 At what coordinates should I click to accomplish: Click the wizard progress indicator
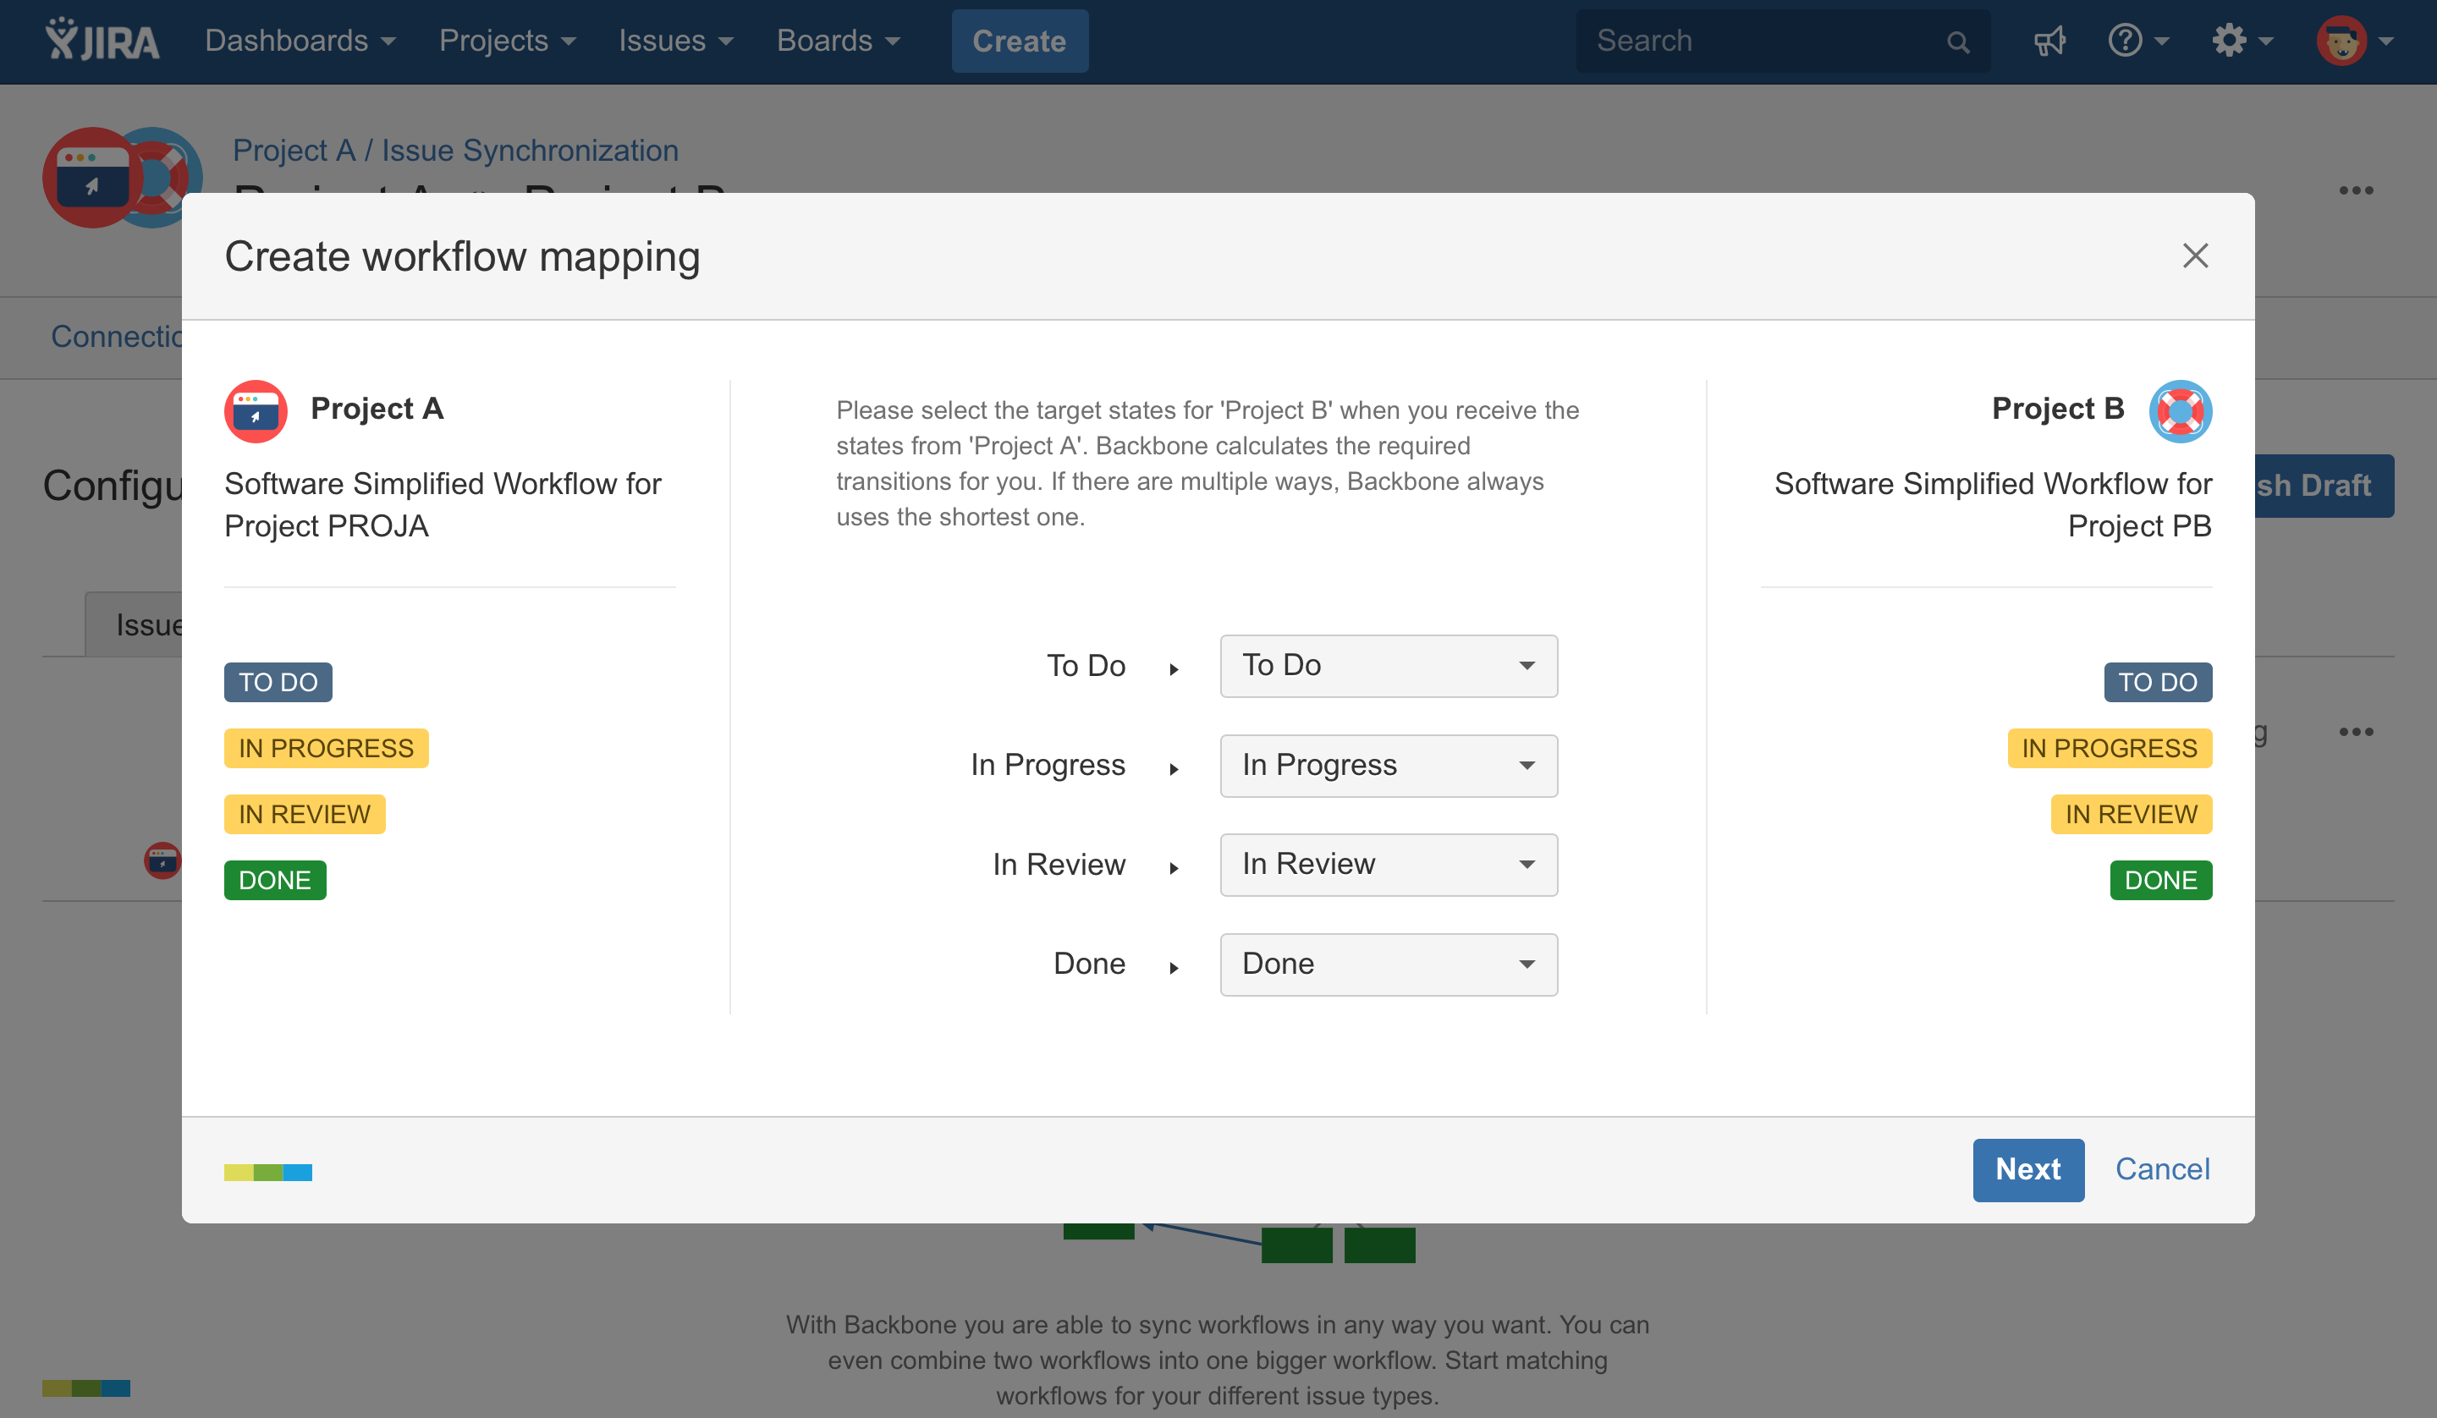(x=268, y=1171)
